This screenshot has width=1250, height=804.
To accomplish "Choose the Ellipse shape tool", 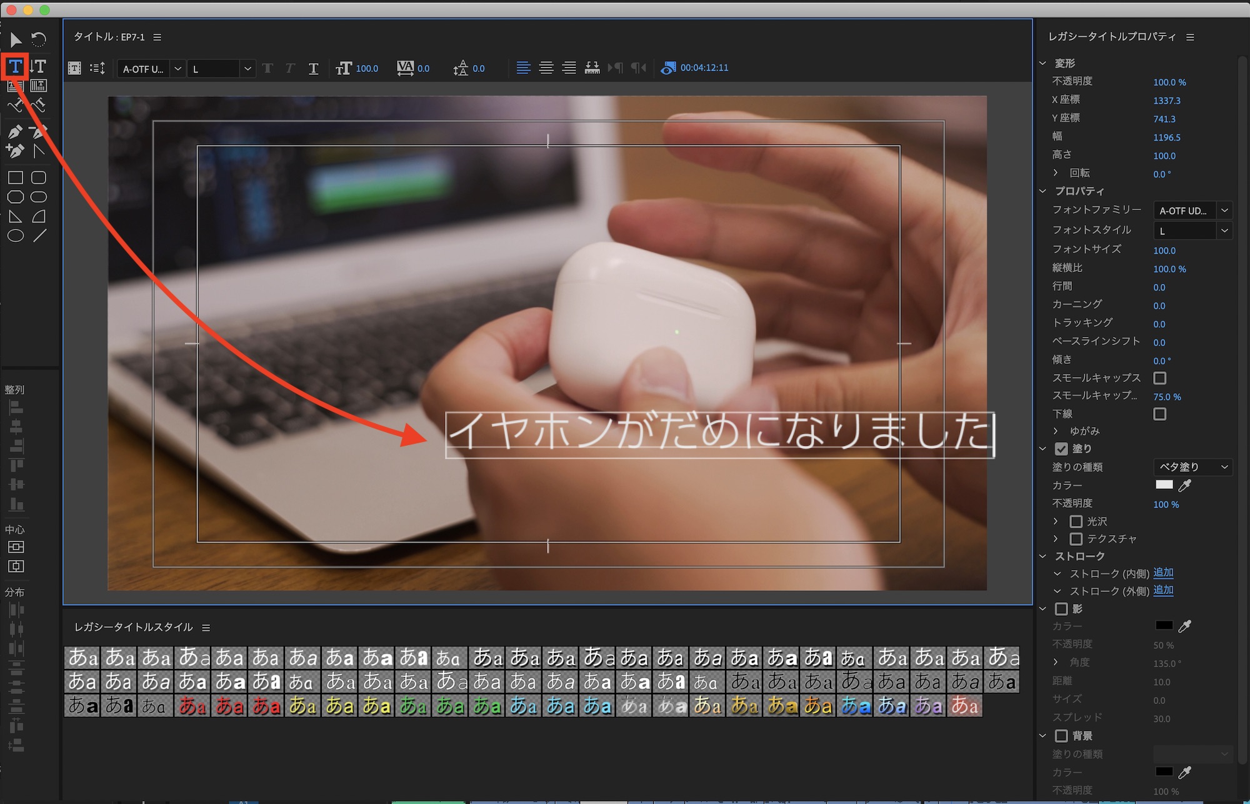I will tap(16, 236).
